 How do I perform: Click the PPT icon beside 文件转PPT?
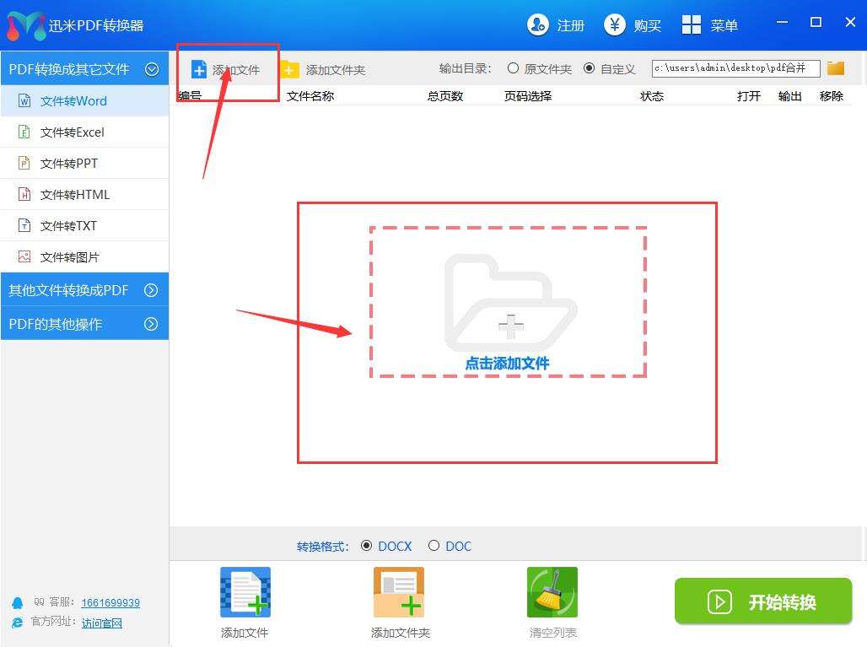click(x=24, y=163)
